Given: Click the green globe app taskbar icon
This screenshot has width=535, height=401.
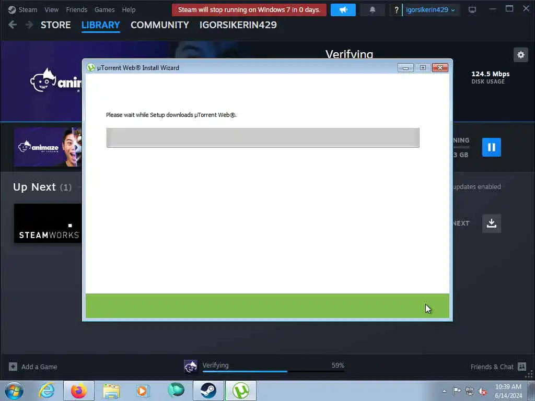Looking at the screenshot, I should (176, 390).
